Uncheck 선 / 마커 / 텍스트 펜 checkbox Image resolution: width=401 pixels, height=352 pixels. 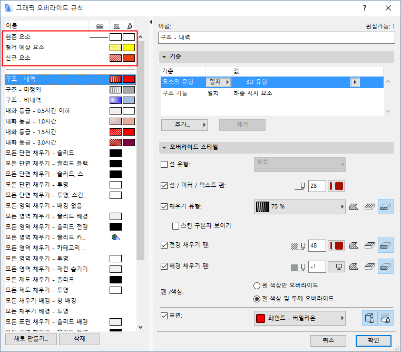pyautogui.click(x=164, y=185)
